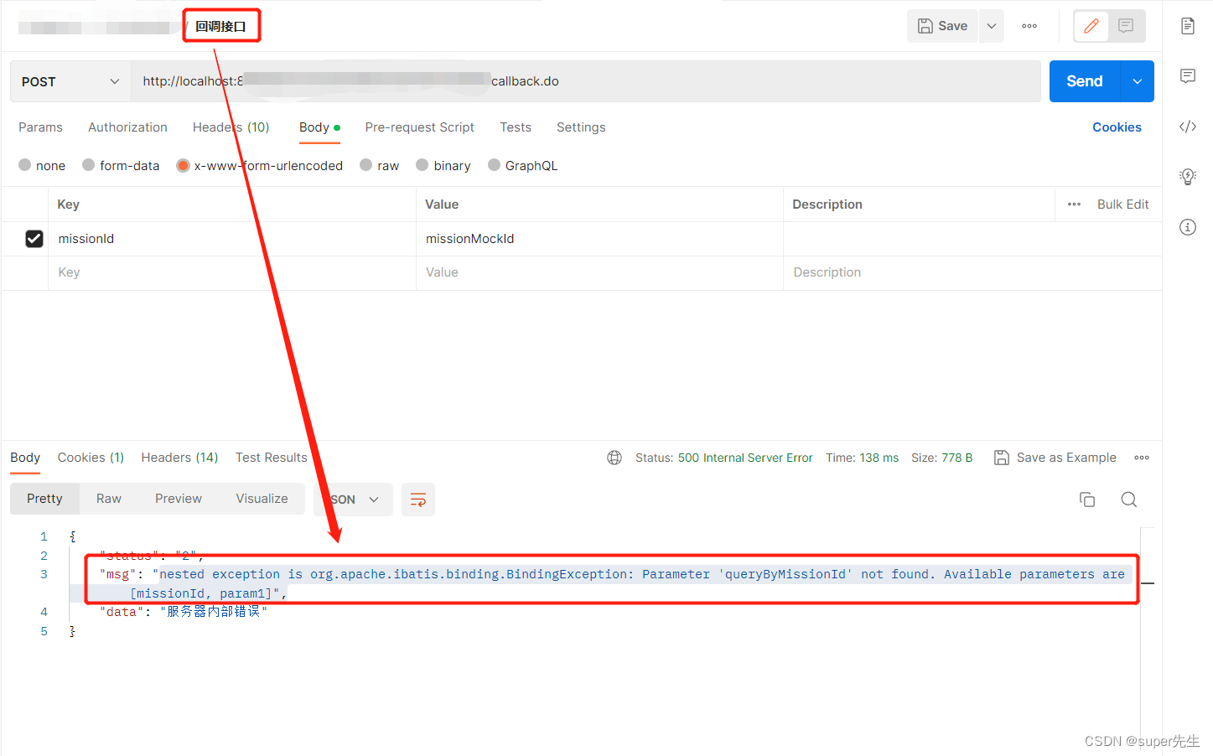Open the response Headers (14) tab
The image size is (1213, 756).
(x=179, y=458)
